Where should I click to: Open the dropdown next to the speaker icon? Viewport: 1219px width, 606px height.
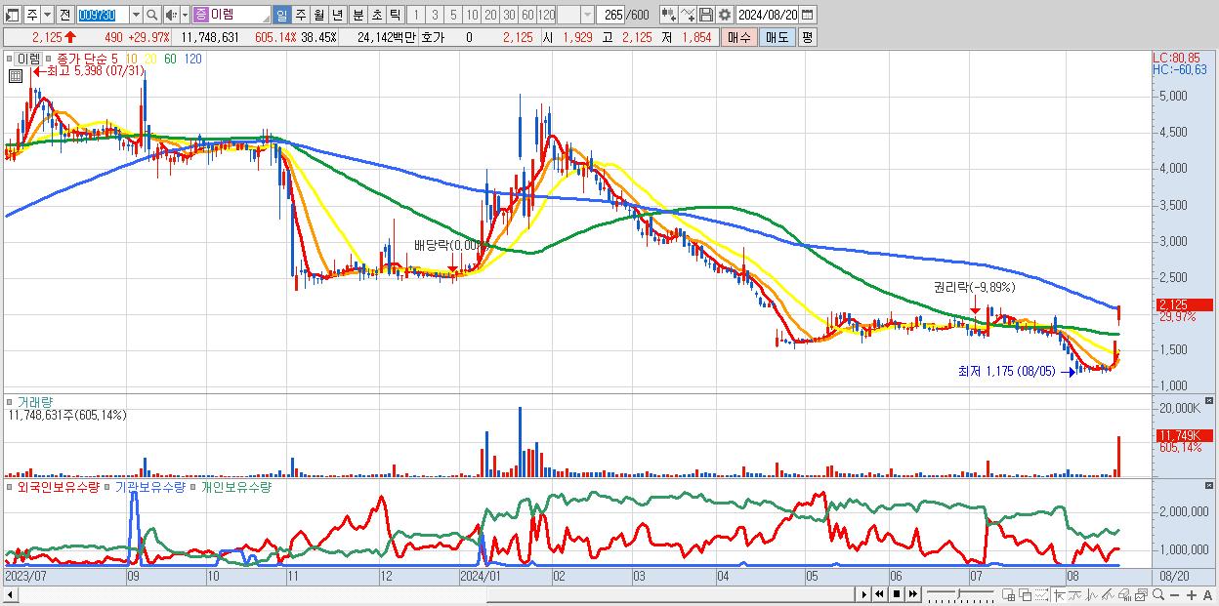[x=185, y=15]
